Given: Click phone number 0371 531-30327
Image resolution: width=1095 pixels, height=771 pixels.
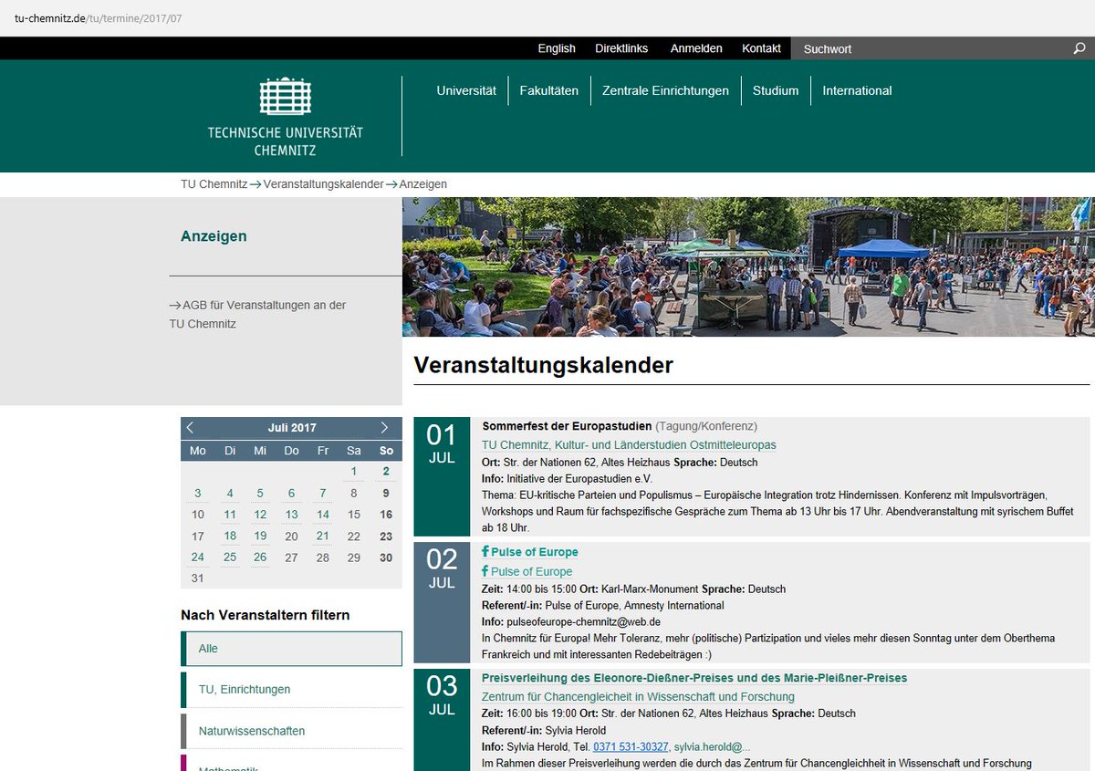Looking at the screenshot, I should point(631,746).
